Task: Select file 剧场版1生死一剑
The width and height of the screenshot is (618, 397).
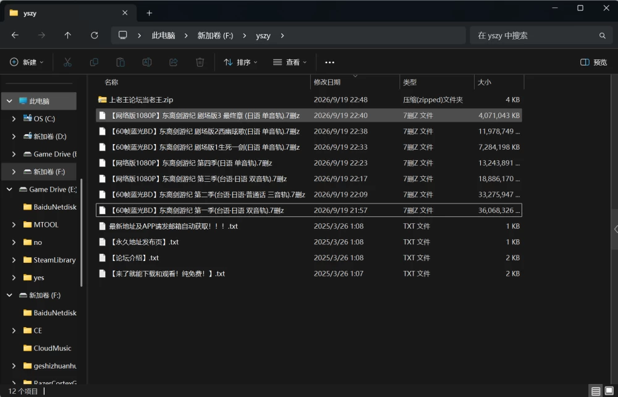Action: [x=309, y=147]
